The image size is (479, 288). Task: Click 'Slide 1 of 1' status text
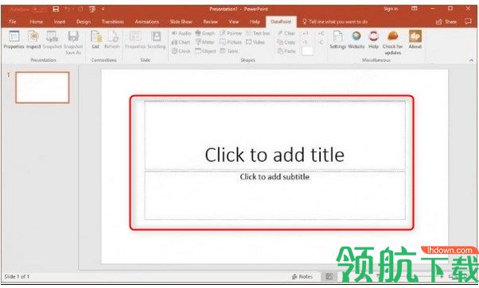coord(17,276)
